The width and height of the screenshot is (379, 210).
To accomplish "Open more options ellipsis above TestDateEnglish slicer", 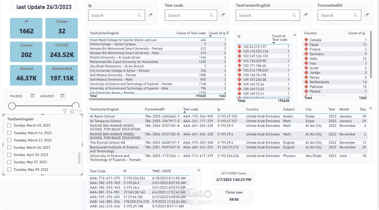I will pos(79,111).
